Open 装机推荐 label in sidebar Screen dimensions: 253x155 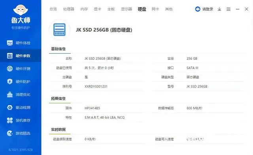point(23,120)
